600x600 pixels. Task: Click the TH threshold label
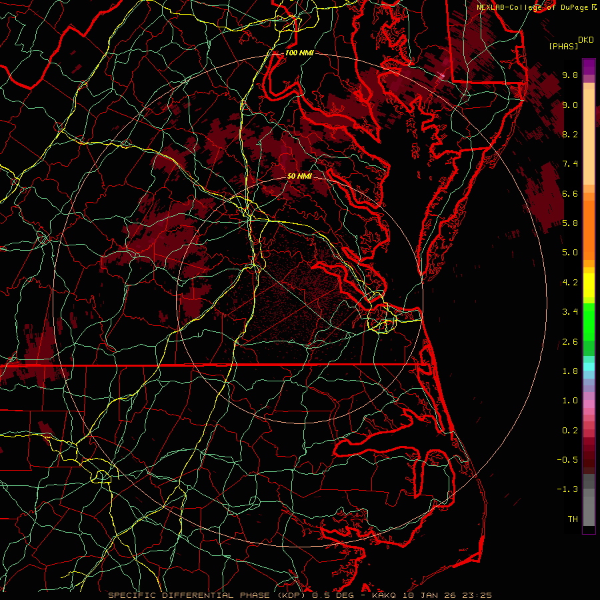pyautogui.click(x=573, y=519)
